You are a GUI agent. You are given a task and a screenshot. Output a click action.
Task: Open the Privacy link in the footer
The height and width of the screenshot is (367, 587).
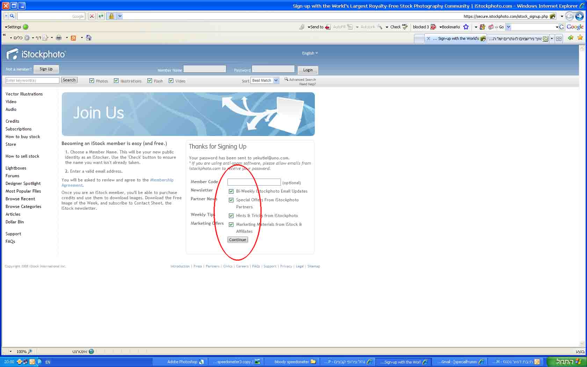286,266
